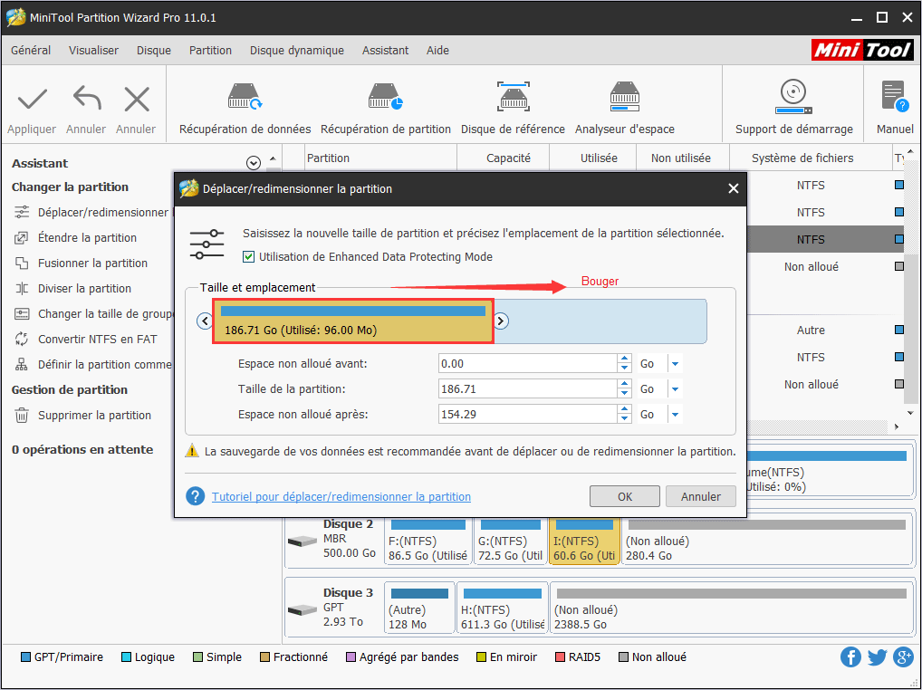Screen dimensions: 922x690
Task: Click the MiniTool logo
Action: [x=862, y=50]
